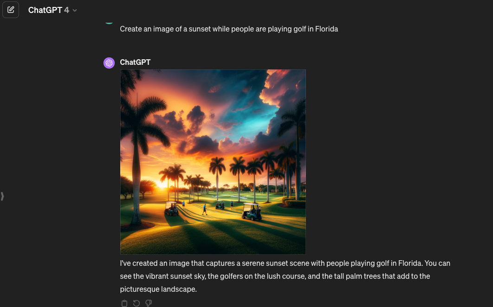
Task: Give a thumbs down to the response
Action: 149,303
